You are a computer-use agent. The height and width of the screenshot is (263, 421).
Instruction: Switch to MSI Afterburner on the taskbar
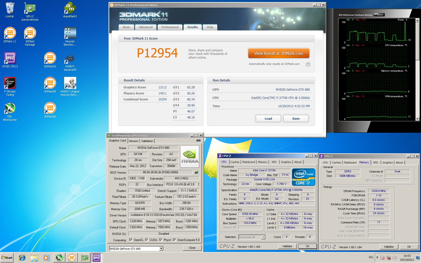click(59, 257)
